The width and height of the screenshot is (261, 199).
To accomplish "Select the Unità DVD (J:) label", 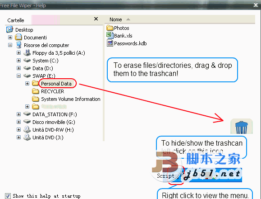I will click(x=48, y=137).
